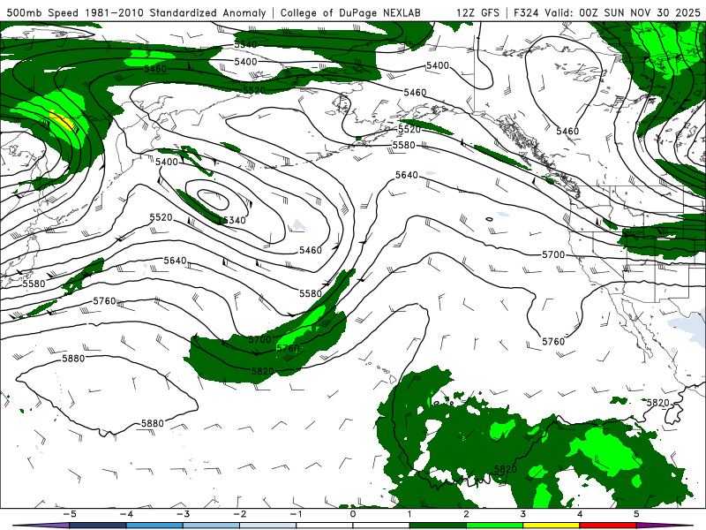Click the white -1 to 0 colorbar segment
The width and height of the screenshot is (706, 530).
pos(325,526)
